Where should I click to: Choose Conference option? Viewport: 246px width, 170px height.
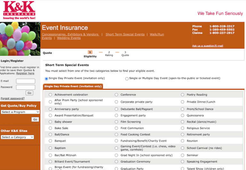coord(116,95)
